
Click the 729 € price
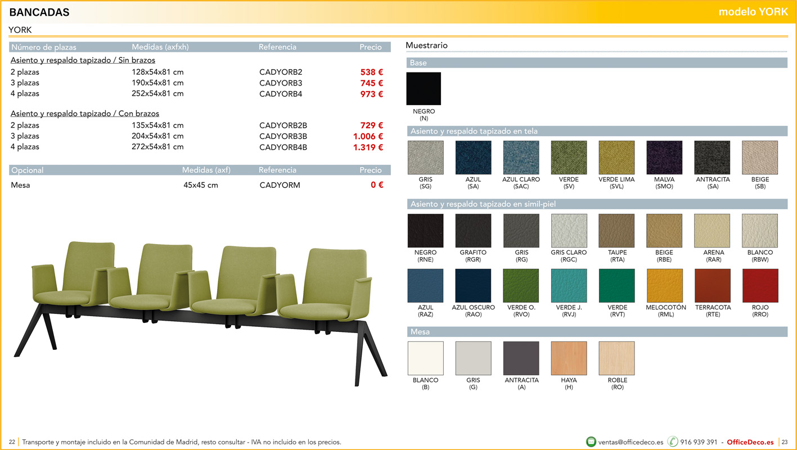(372, 125)
